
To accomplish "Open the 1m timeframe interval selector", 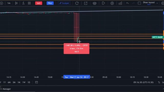I will coord(9,3).
